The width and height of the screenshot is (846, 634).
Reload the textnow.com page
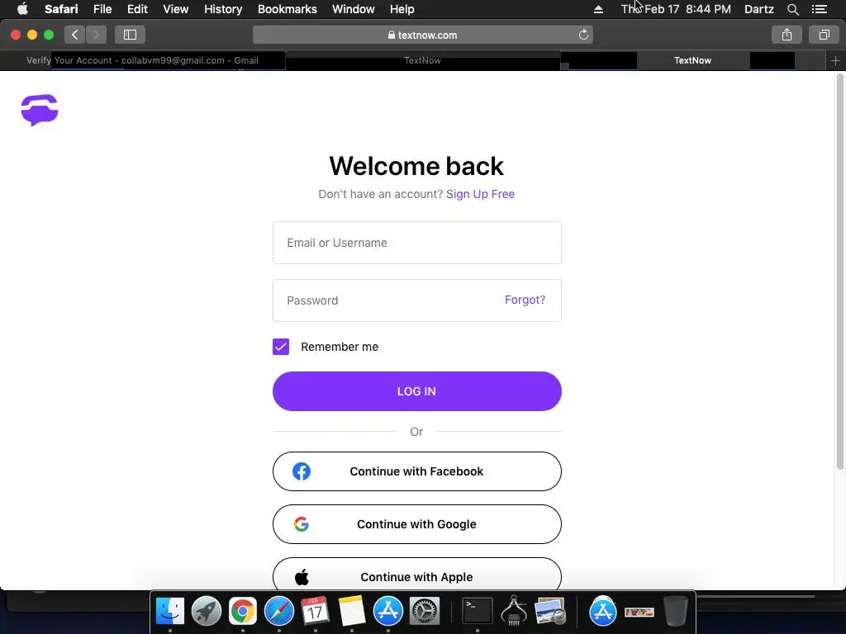(583, 35)
